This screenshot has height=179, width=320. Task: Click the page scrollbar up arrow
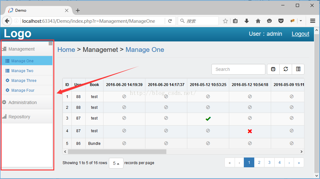[317, 30]
